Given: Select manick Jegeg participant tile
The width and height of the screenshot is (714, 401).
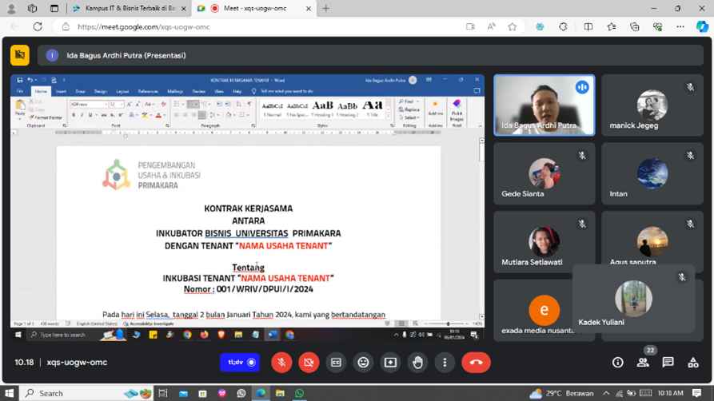Looking at the screenshot, I should point(652,105).
